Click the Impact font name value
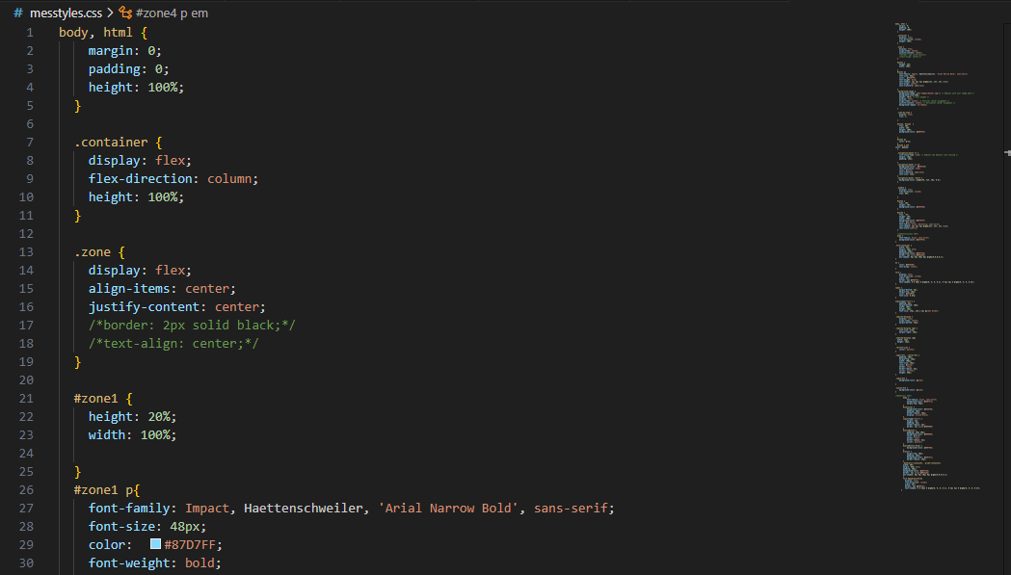Image resolution: width=1011 pixels, height=575 pixels. pyautogui.click(x=207, y=508)
